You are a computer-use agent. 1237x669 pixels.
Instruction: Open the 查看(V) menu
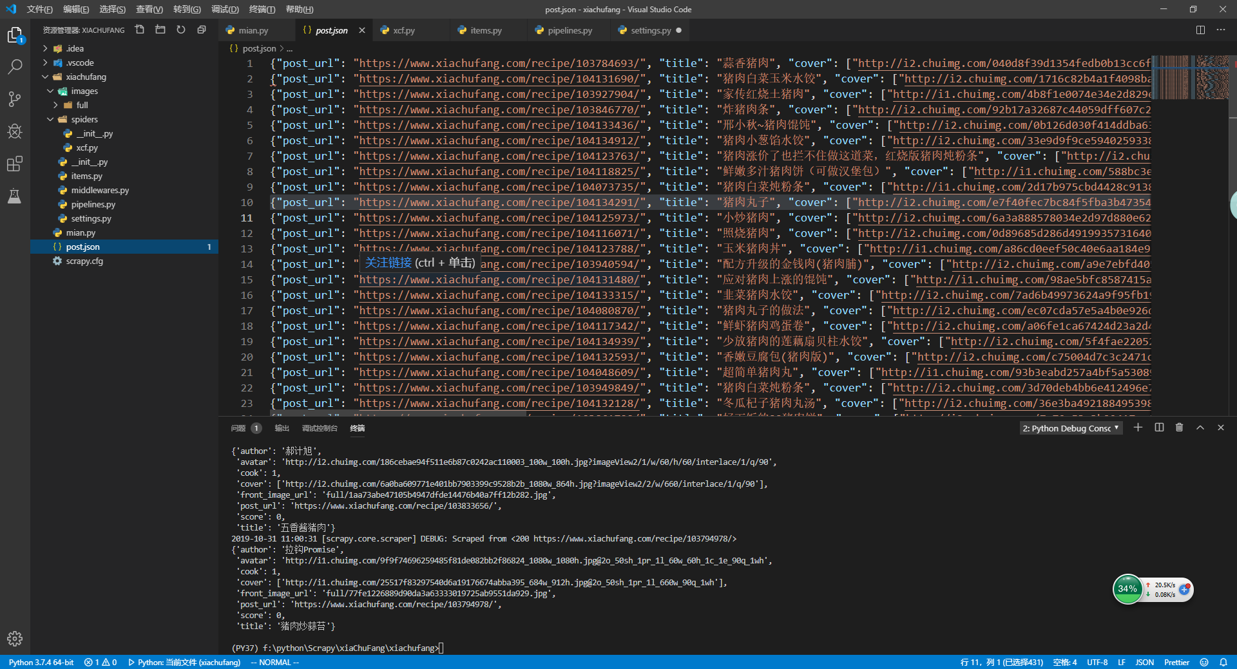149,9
